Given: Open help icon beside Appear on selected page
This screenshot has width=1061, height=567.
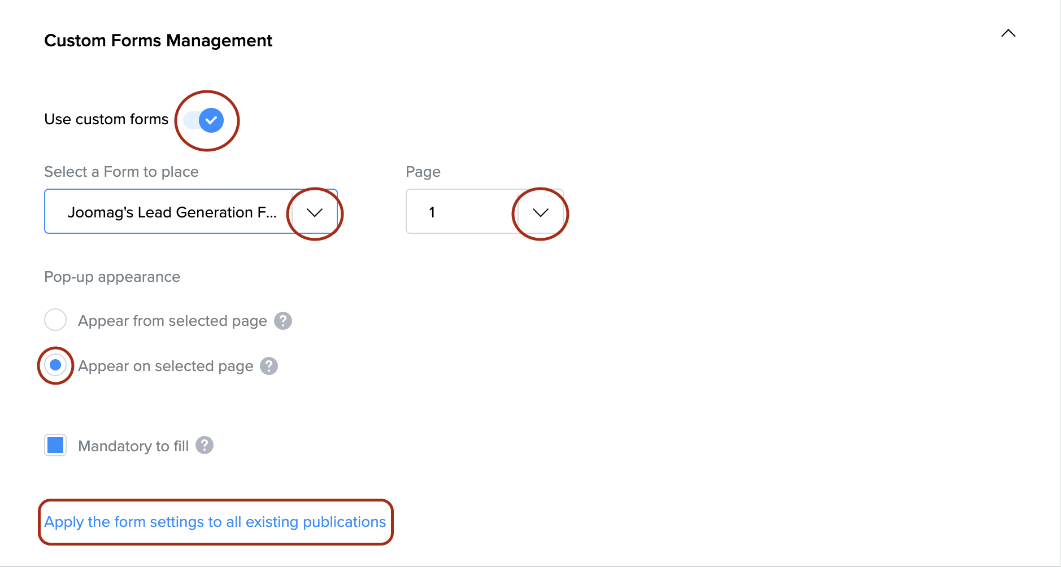Looking at the screenshot, I should click(269, 366).
